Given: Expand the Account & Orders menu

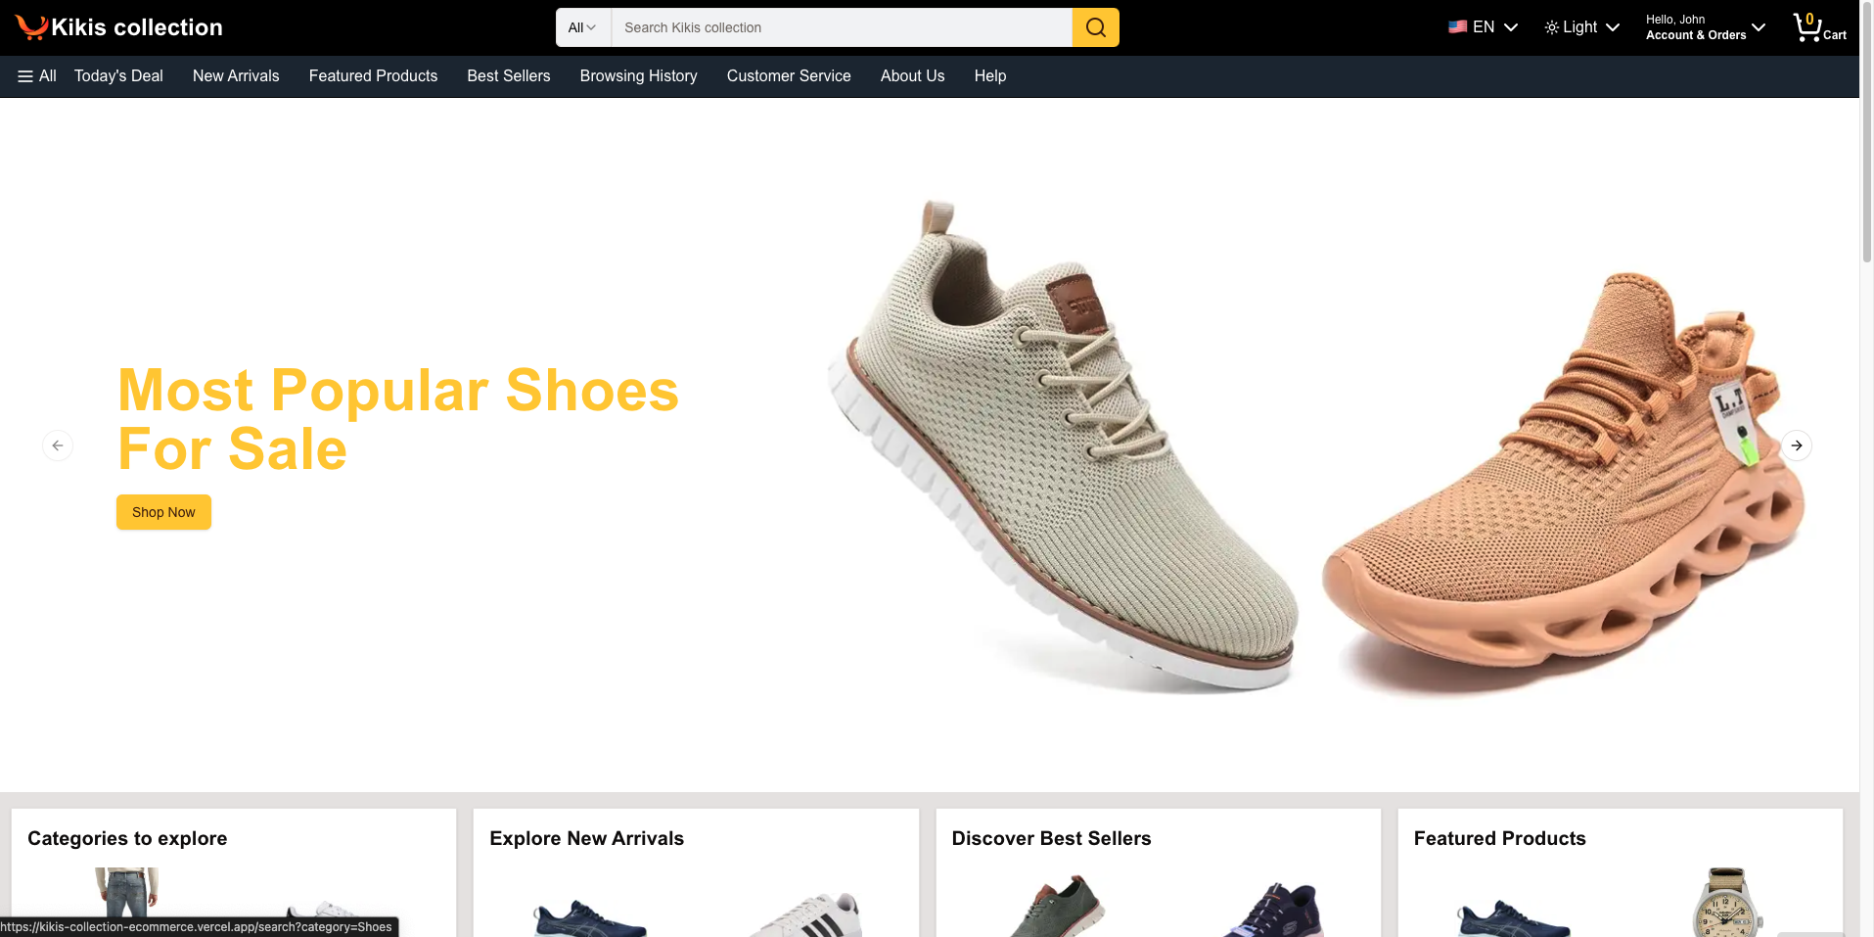Looking at the screenshot, I should (1705, 27).
